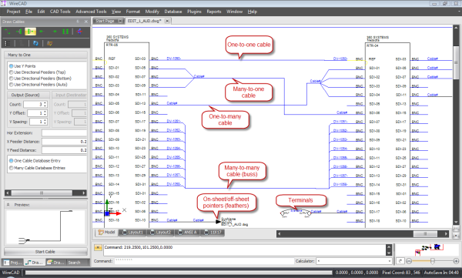
Task: Choose Many Cable Database Entries option
Action: 37,168
